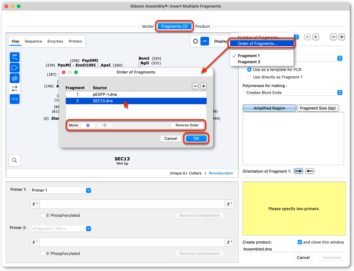Screen dimensions: 354x271
Task: Set Fragment 1 orientation to forward arrow
Action: (x=298, y=171)
